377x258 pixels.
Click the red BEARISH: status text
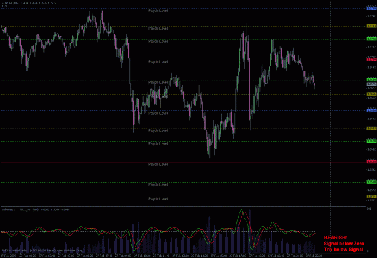click(335, 238)
